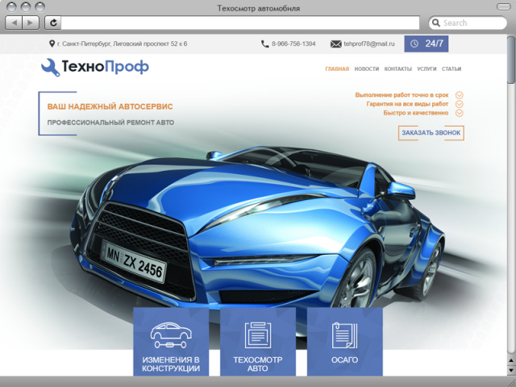Image resolution: width=516 pixels, height=387 pixels.
Task: Click the ТехноПроф logo text
Action: [105, 67]
